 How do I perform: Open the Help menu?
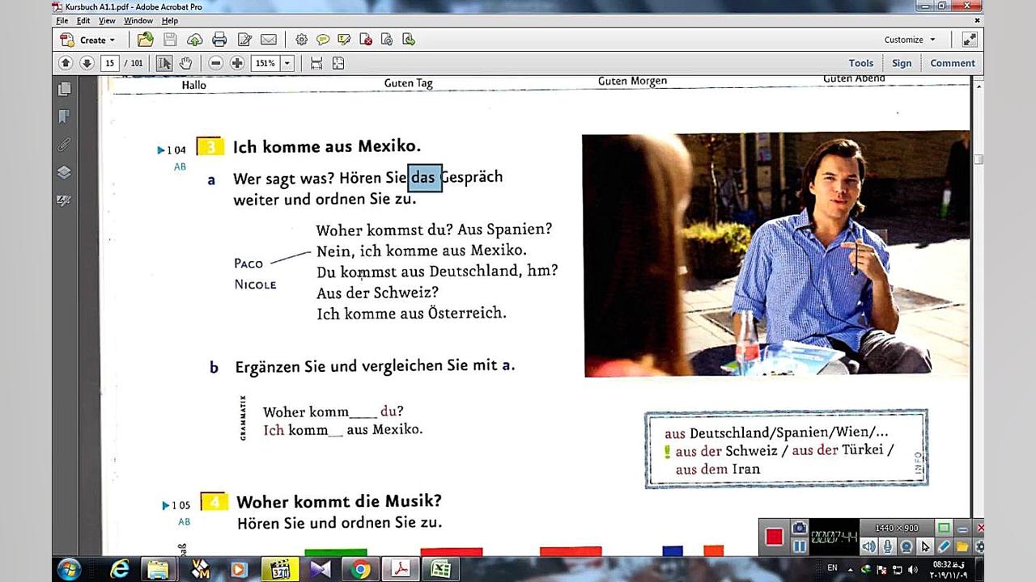[x=169, y=20]
